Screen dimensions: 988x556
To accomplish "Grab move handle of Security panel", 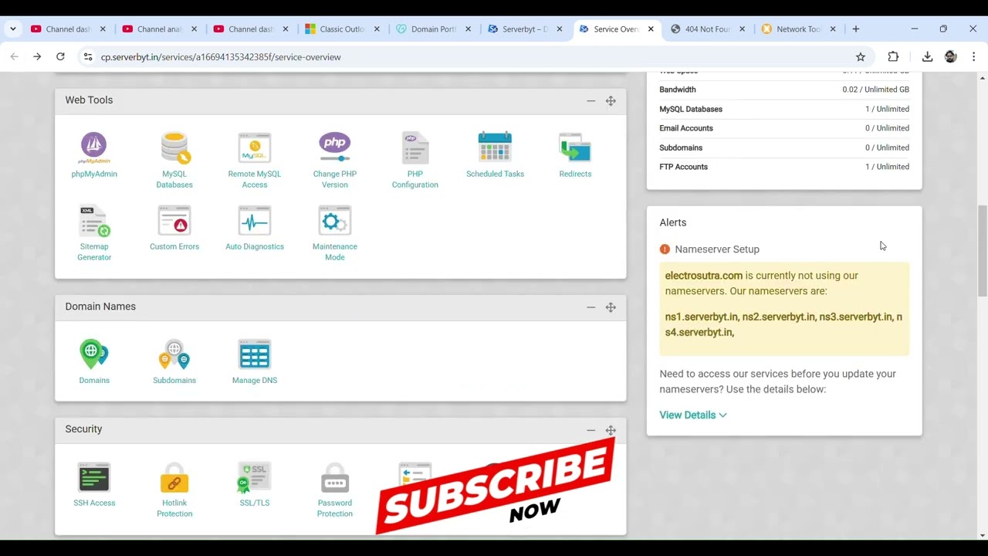I will [x=611, y=430].
